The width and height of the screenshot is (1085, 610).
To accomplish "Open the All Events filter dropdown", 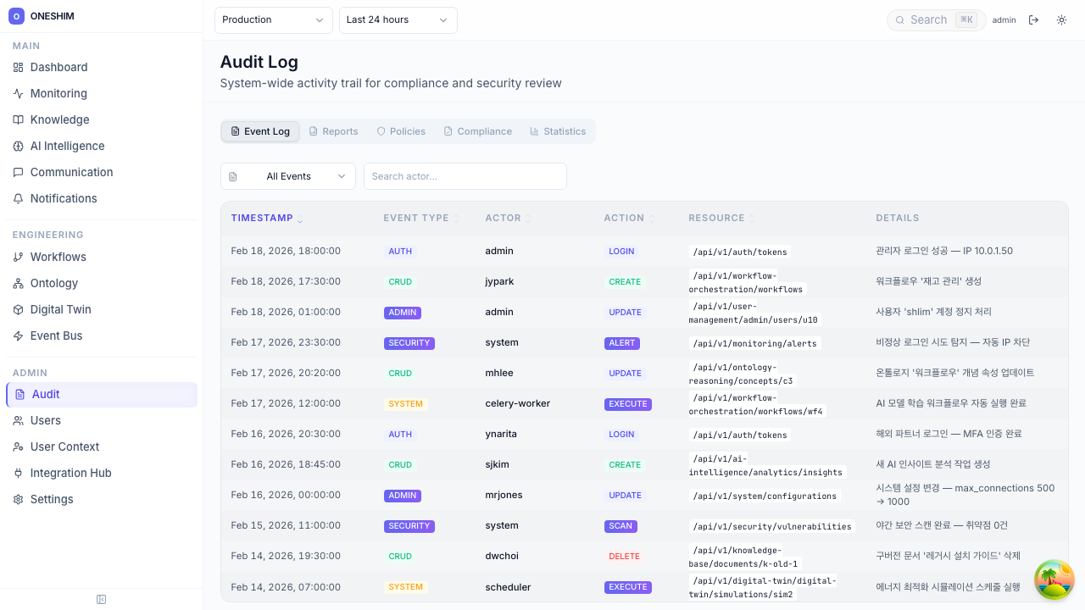I will [x=288, y=176].
